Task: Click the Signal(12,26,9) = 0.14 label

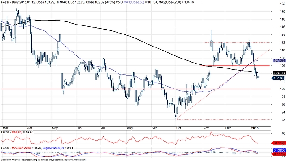Action: [58, 148]
